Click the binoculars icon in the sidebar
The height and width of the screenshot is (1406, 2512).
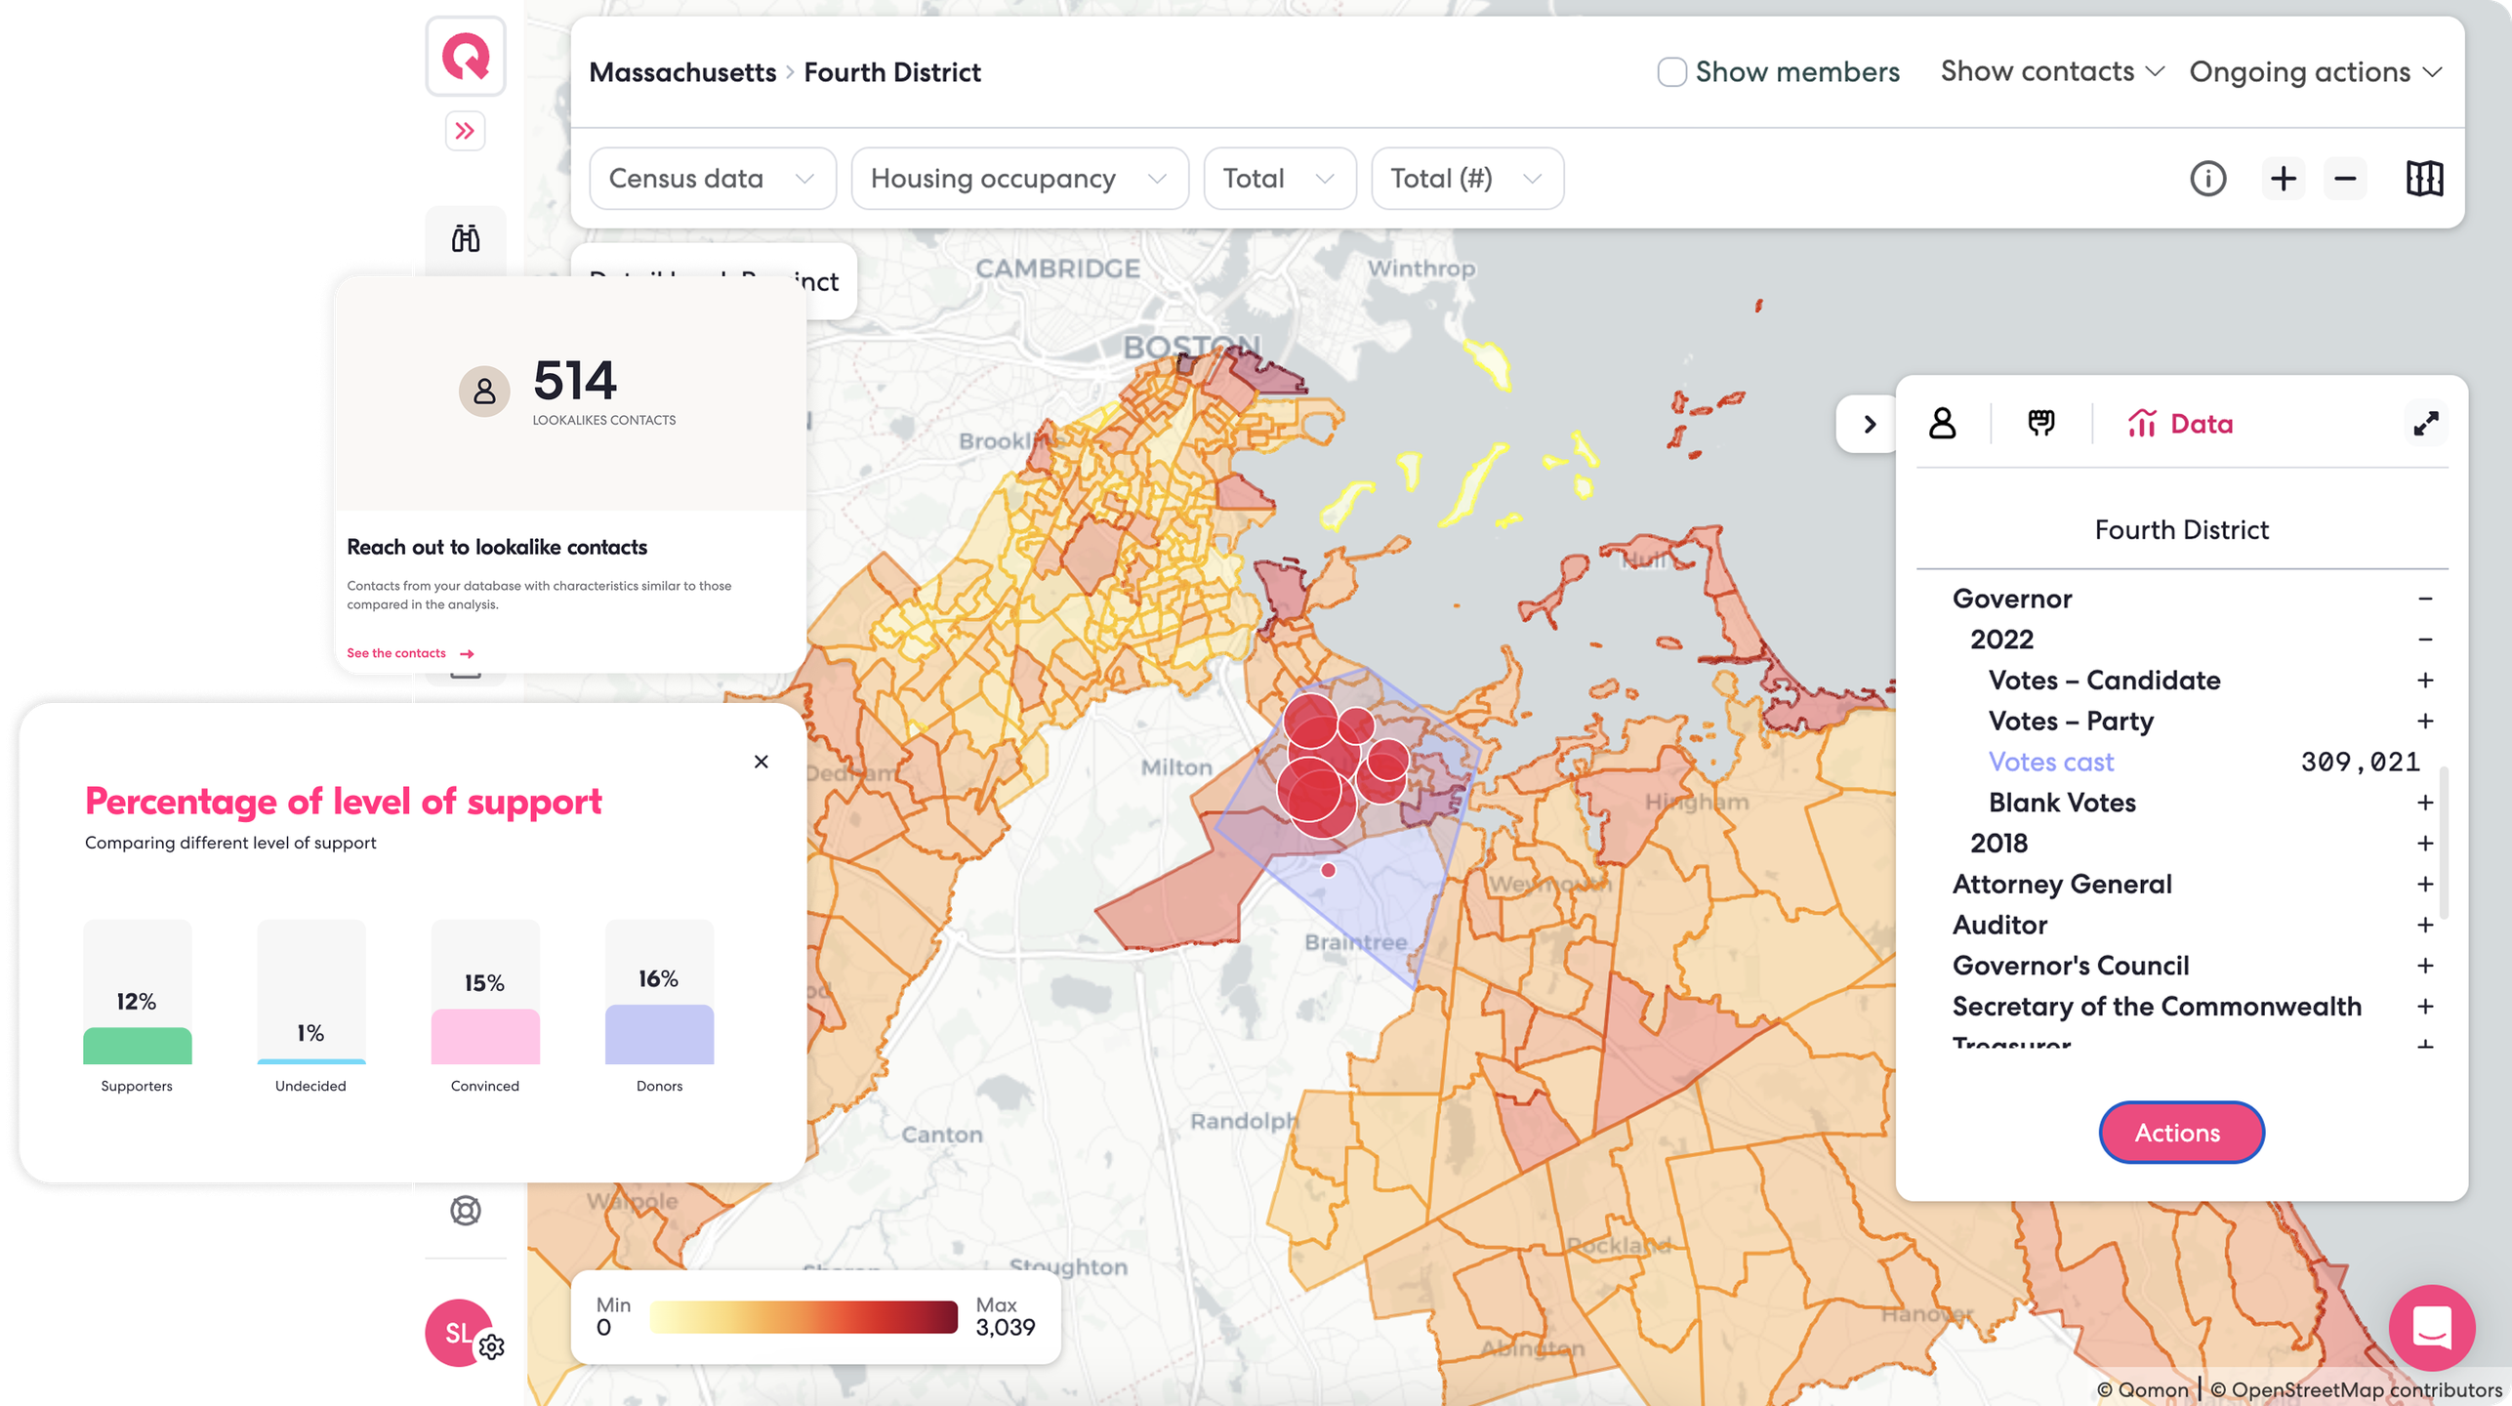(466, 238)
